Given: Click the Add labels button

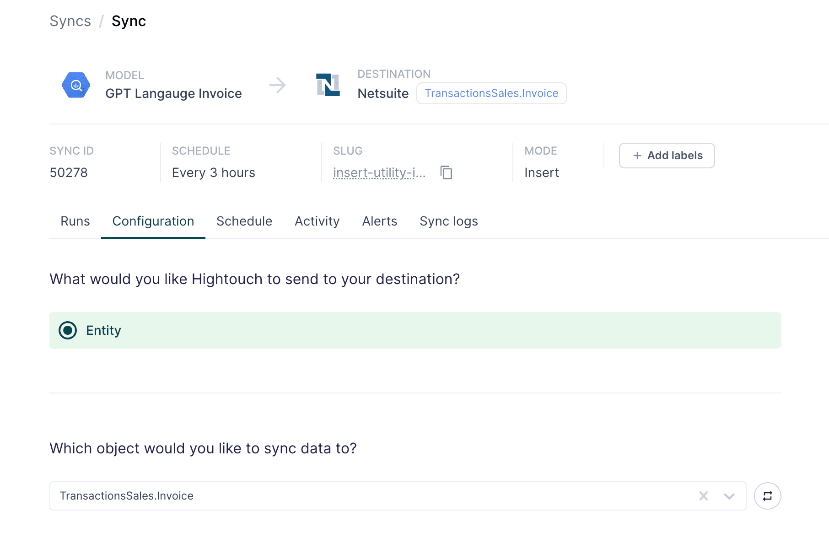Looking at the screenshot, I should pos(667,156).
